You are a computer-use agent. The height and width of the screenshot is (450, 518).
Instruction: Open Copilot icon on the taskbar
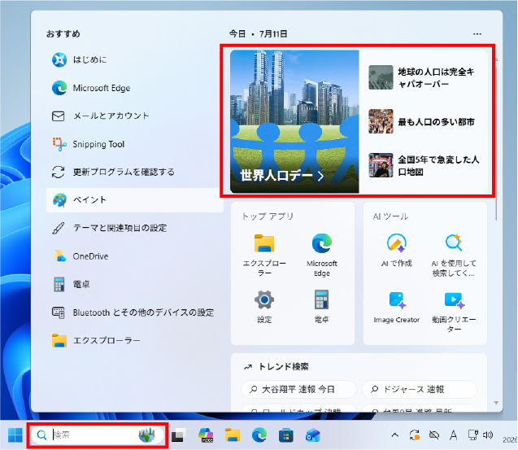click(206, 435)
